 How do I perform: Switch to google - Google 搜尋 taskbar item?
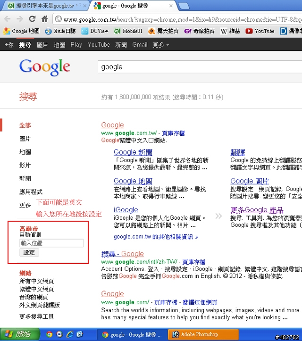coord(132,334)
